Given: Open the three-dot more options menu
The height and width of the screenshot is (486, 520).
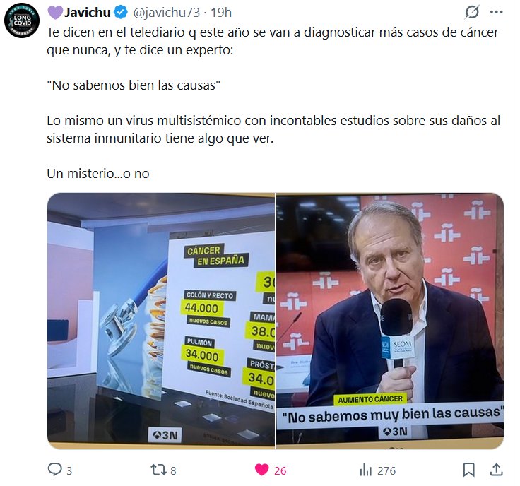Looking at the screenshot, I should coord(496,12).
